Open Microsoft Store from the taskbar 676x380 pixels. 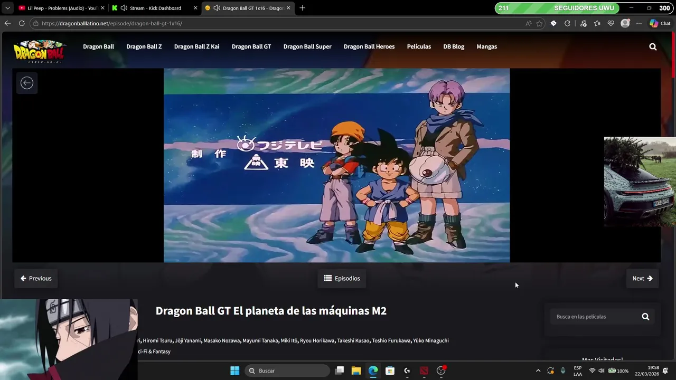(390, 370)
